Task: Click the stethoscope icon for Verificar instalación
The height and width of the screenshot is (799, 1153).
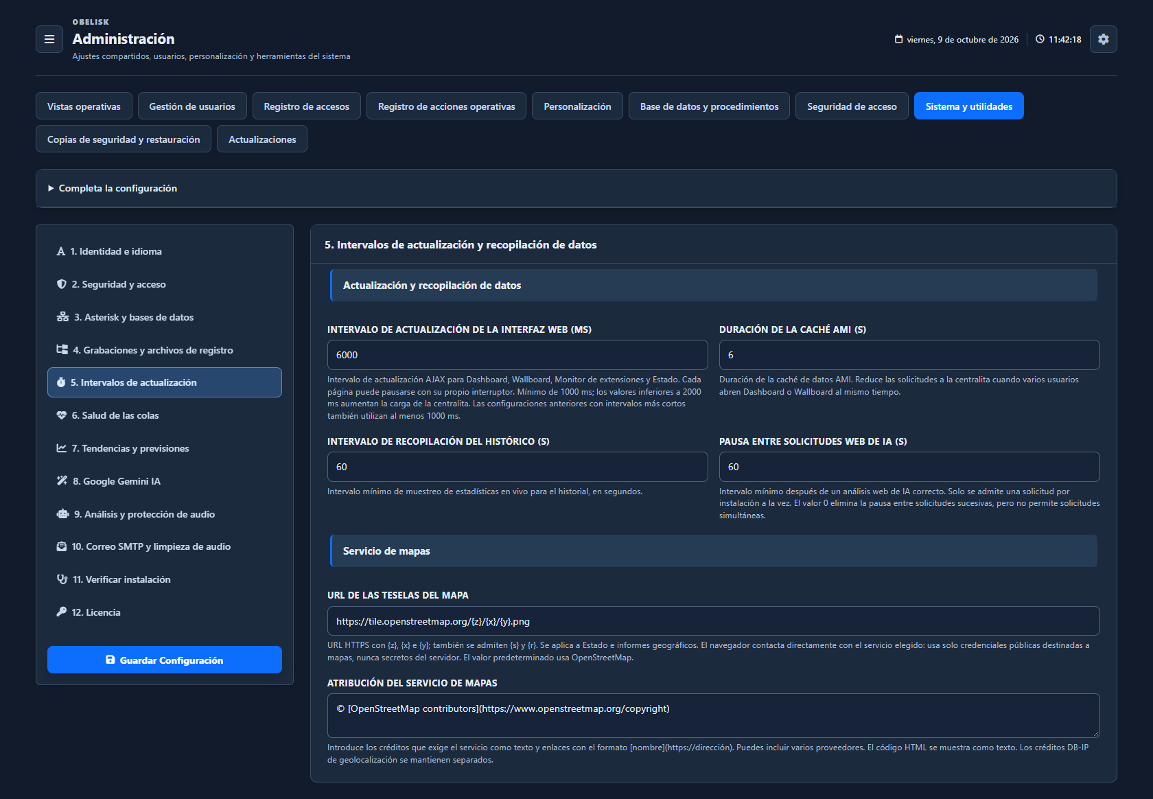Action: (62, 579)
